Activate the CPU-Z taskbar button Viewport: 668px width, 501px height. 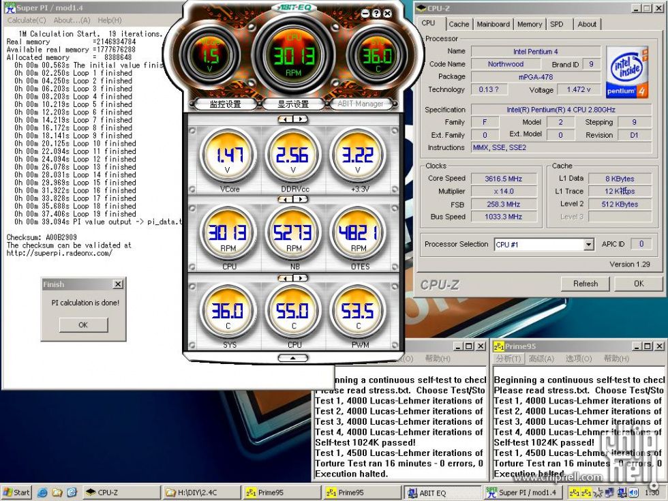[121, 493]
